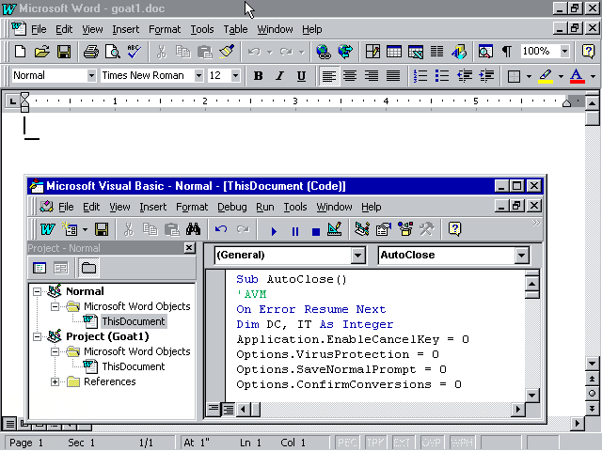Toggle Show/Hide paragraph marks
This screenshot has width=602, height=451.
point(507,51)
